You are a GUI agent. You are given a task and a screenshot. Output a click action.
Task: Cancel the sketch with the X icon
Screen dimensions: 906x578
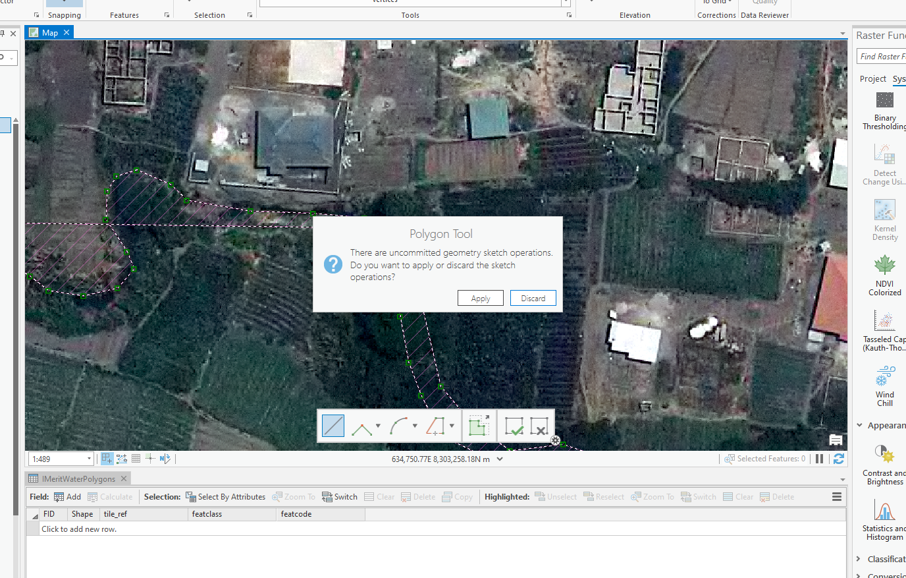(539, 426)
